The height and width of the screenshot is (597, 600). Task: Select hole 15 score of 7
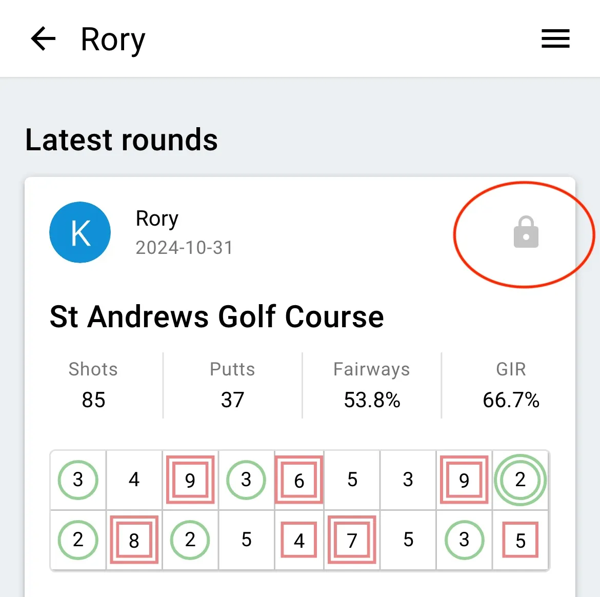tap(352, 540)
